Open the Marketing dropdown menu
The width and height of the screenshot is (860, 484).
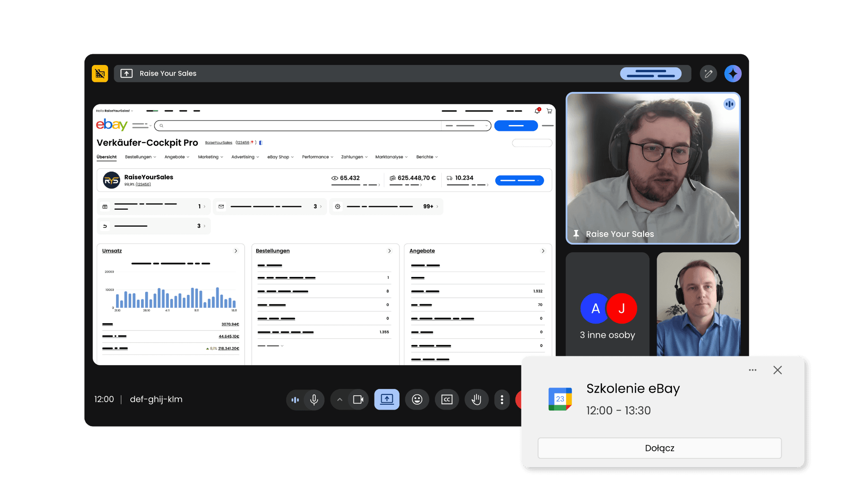(x=211, y=157)
